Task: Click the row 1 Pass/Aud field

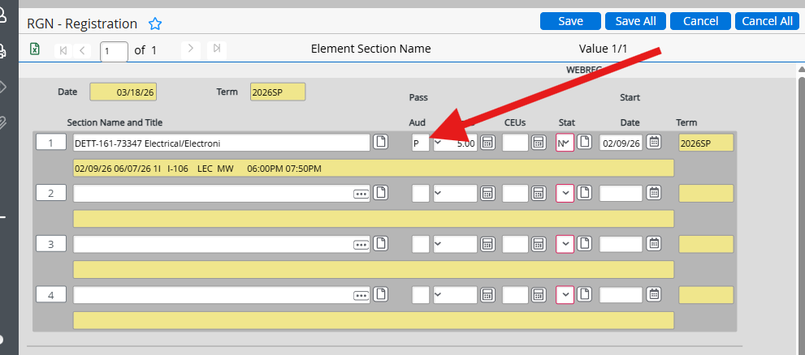Action: (x=420, y=143)
